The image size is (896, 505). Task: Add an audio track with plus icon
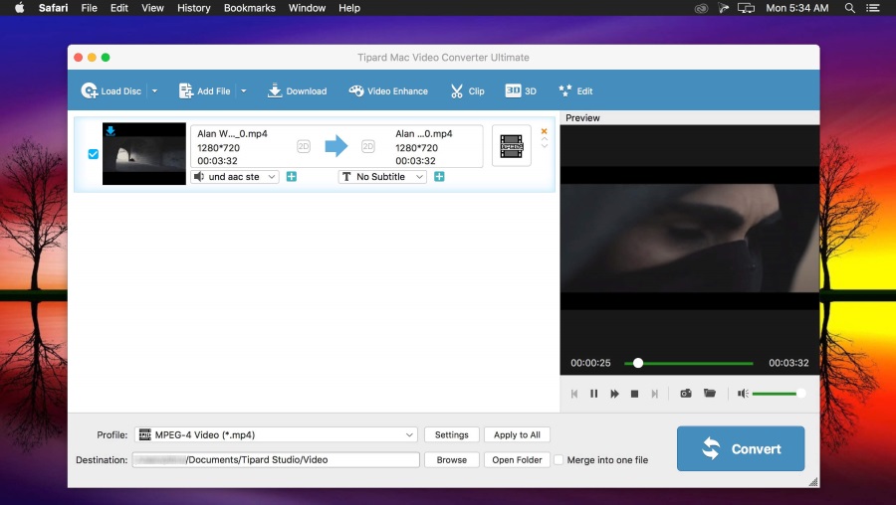click(292, 177)
